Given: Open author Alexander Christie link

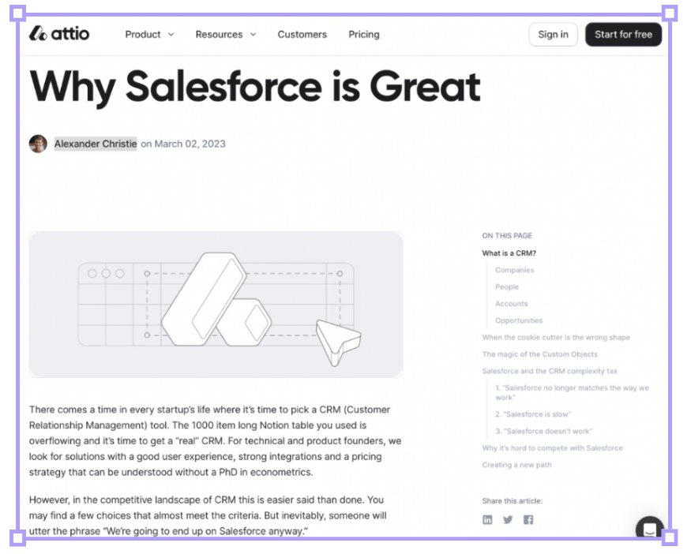Looking at the screenshot, I should pos(96,144).
